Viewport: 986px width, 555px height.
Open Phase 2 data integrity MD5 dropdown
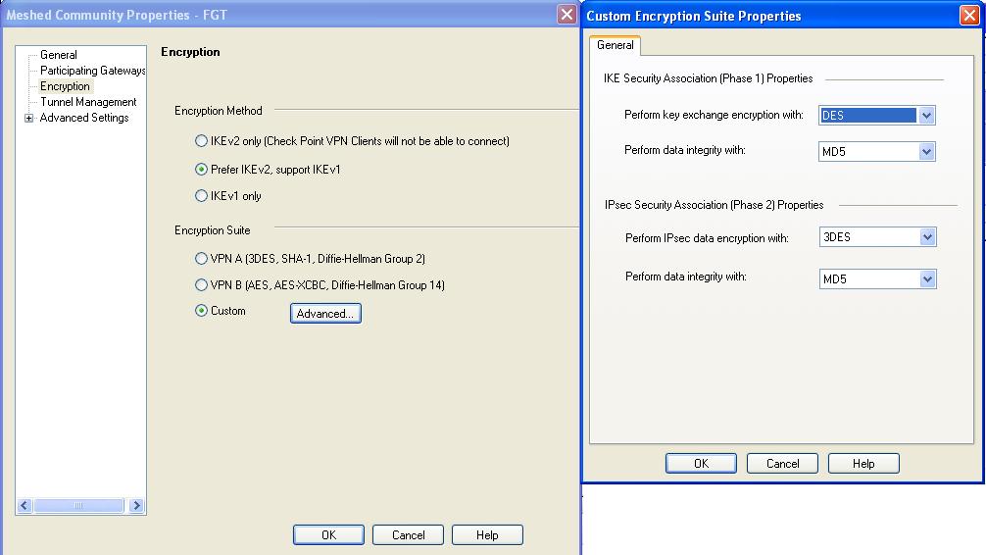tap(927, 279)
